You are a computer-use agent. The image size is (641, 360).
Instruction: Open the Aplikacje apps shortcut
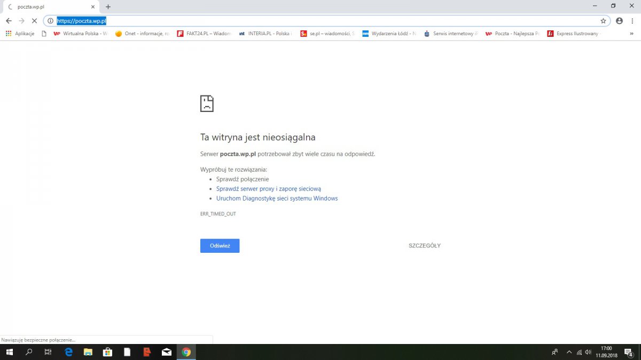20,34
